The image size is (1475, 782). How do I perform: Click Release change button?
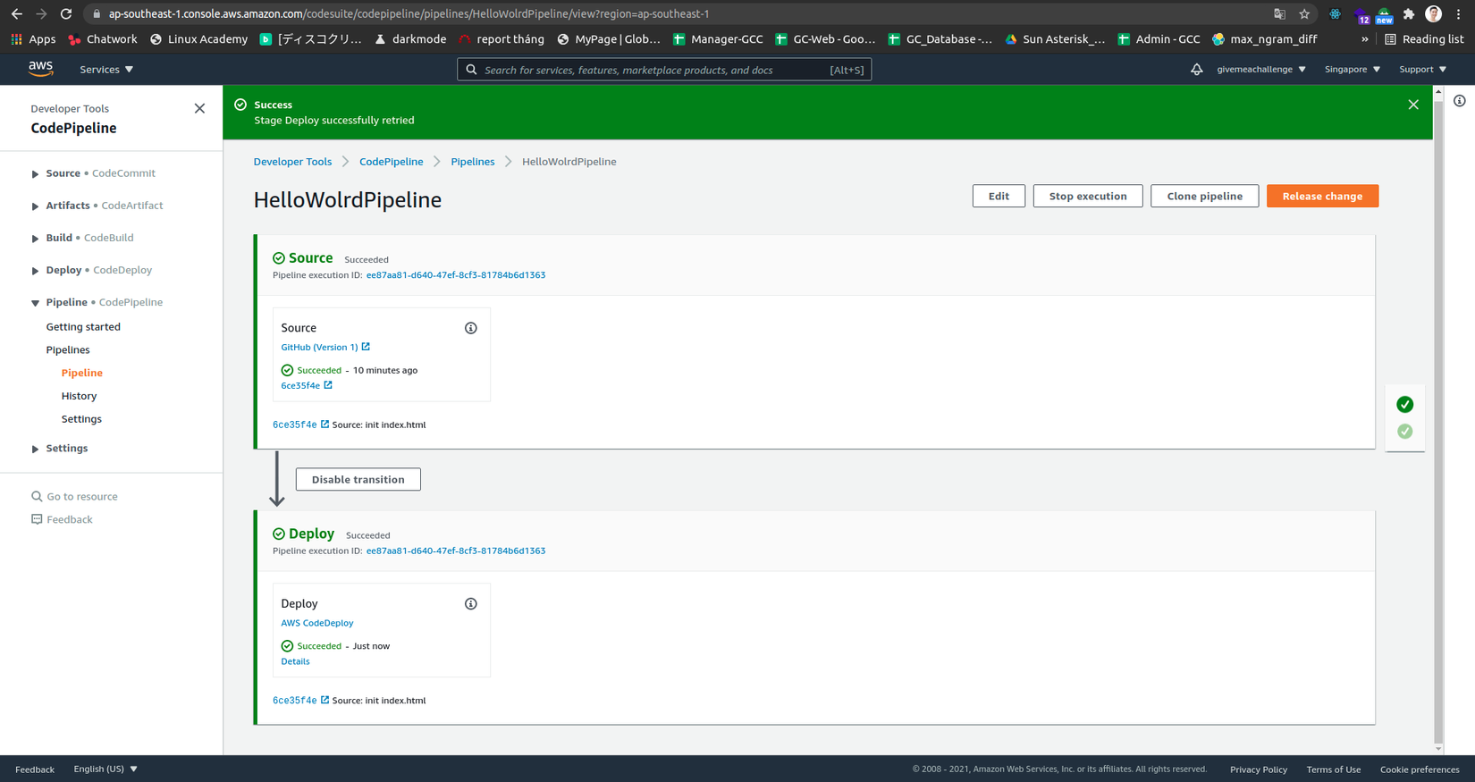click(x=1322, y=196)
